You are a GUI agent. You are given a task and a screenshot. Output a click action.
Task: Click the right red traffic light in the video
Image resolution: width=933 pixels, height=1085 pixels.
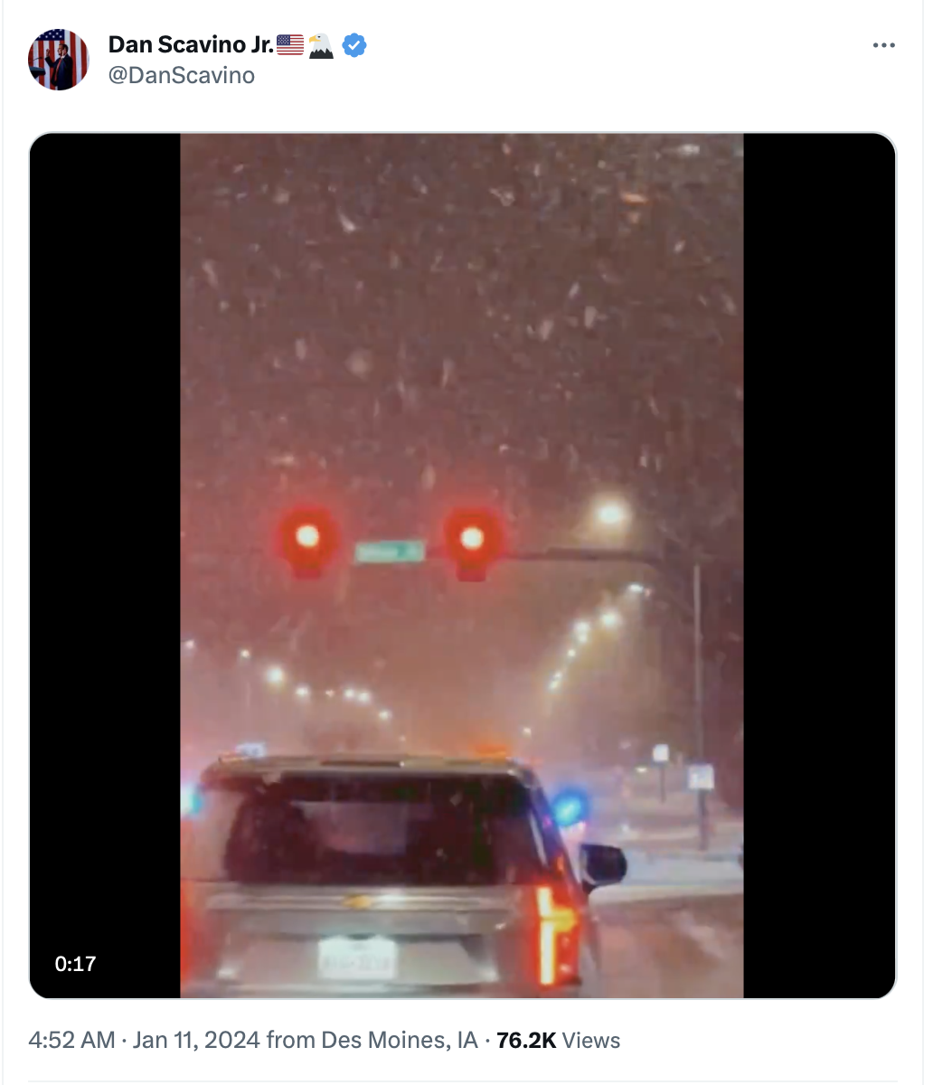pos(471,540)
